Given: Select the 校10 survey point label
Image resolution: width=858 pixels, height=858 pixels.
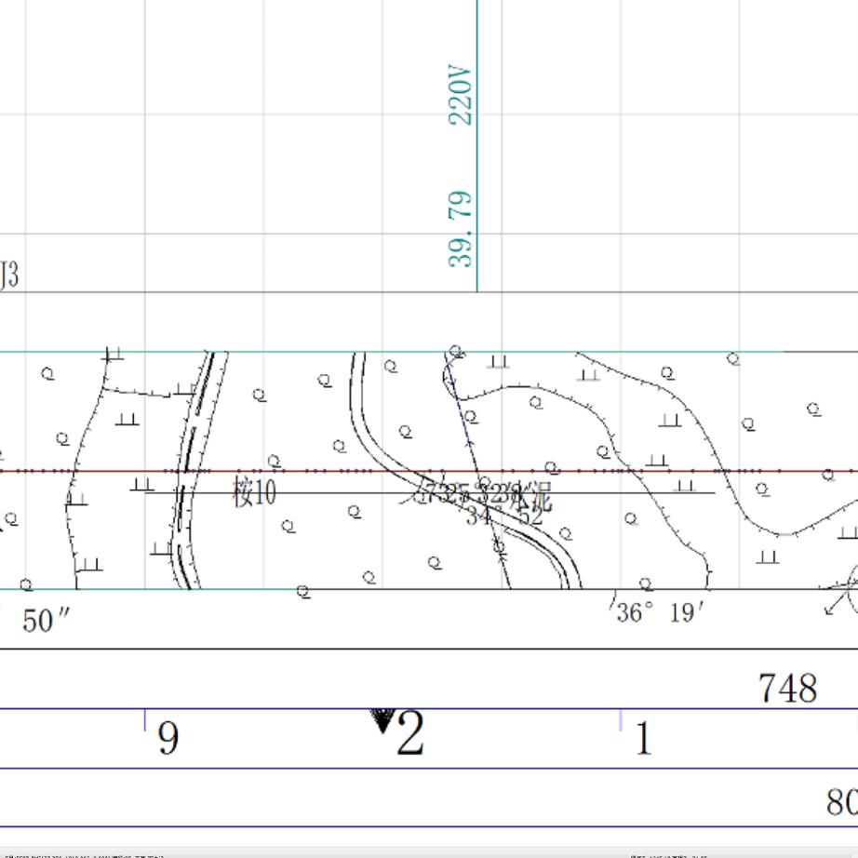Looking at the screenshot, I should [254, 491].
